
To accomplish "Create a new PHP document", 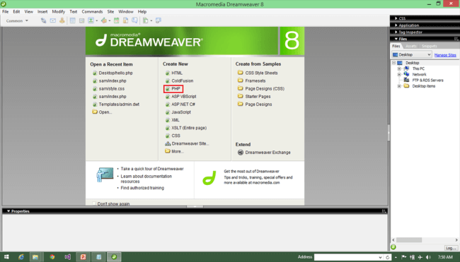I will [176, 88].
